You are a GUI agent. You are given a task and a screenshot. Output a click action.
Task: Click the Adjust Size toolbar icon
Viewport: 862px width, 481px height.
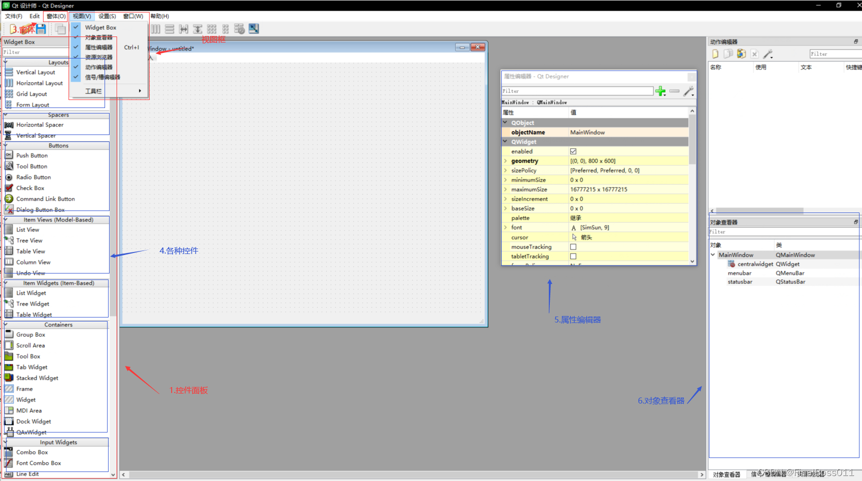point(254,29)
